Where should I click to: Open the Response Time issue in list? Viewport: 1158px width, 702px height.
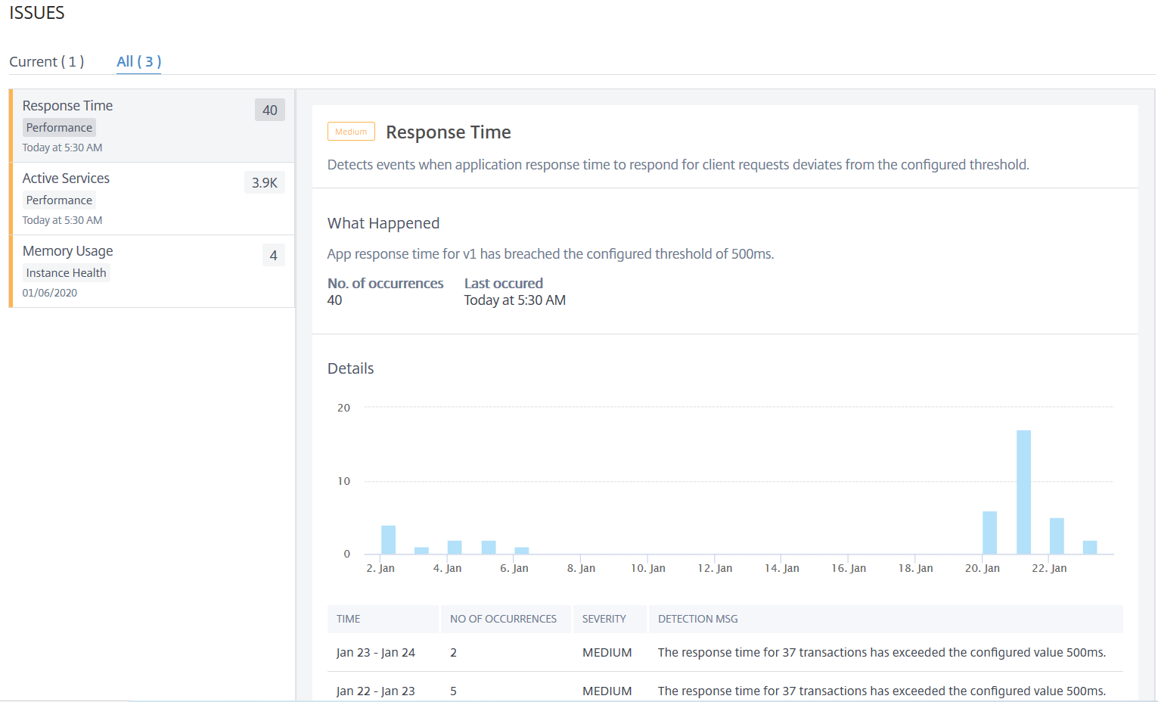pyautogui.click(x=152, y=126)
